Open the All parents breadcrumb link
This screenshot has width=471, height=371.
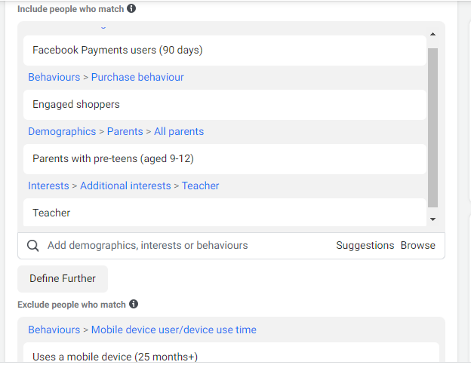pyautogui.click(x=179, y=131)
